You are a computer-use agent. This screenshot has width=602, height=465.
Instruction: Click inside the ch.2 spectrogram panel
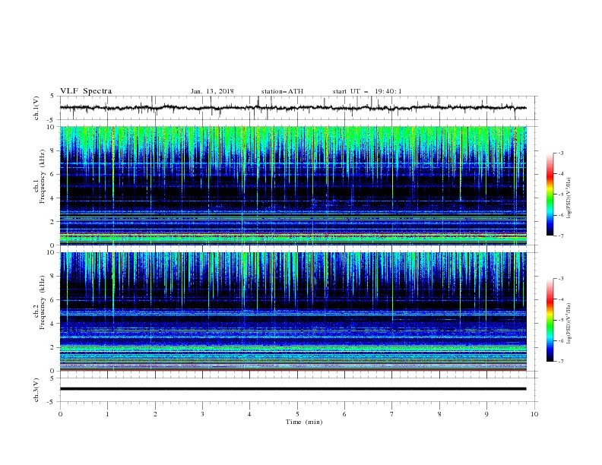pos(293,312)
